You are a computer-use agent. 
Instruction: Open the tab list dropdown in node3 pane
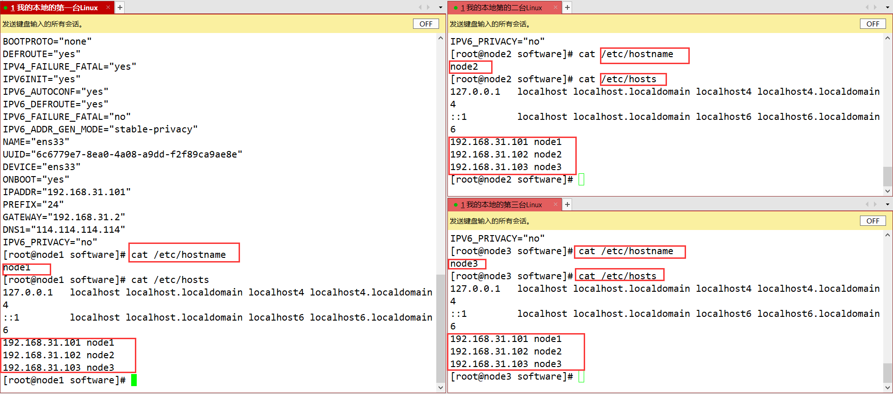click(887, 204)
